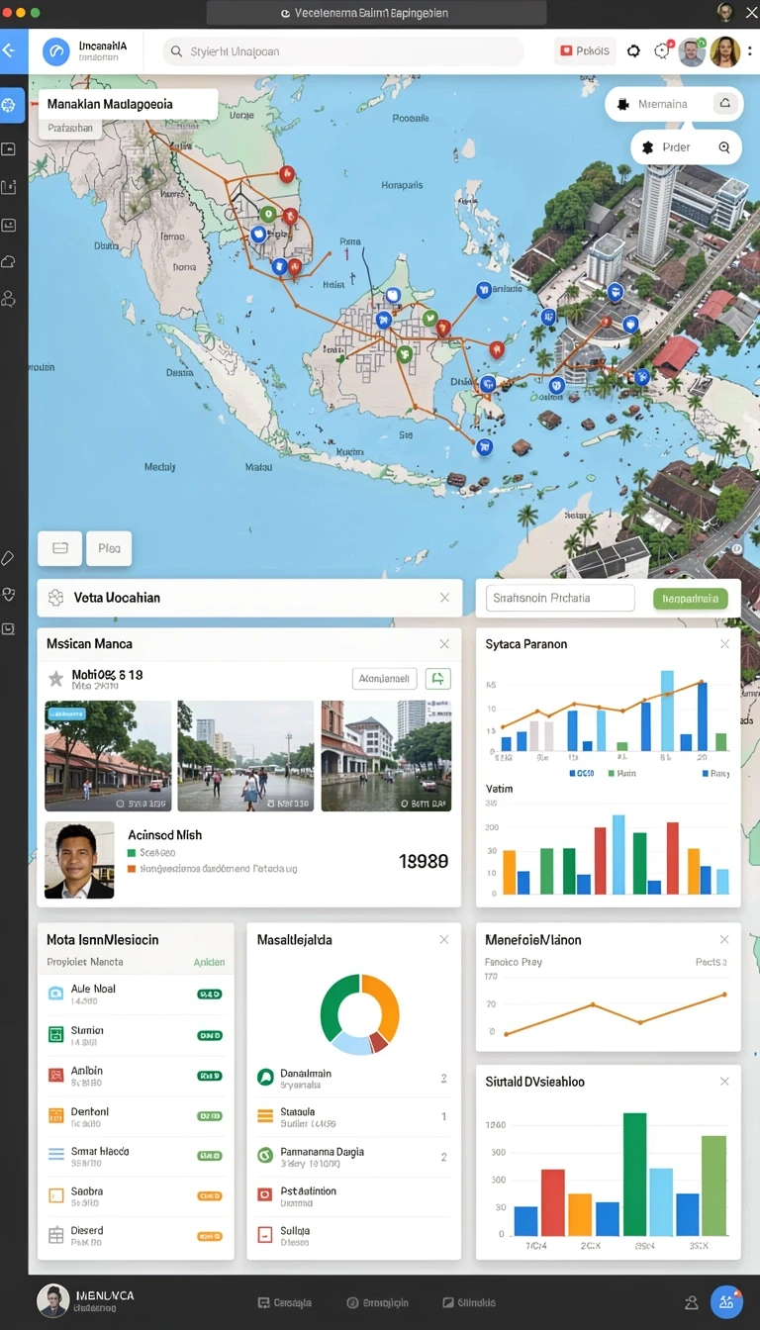Click the sidebar shield icon
The width and height of the screenshot is (760, 1330).
[8, 594]
